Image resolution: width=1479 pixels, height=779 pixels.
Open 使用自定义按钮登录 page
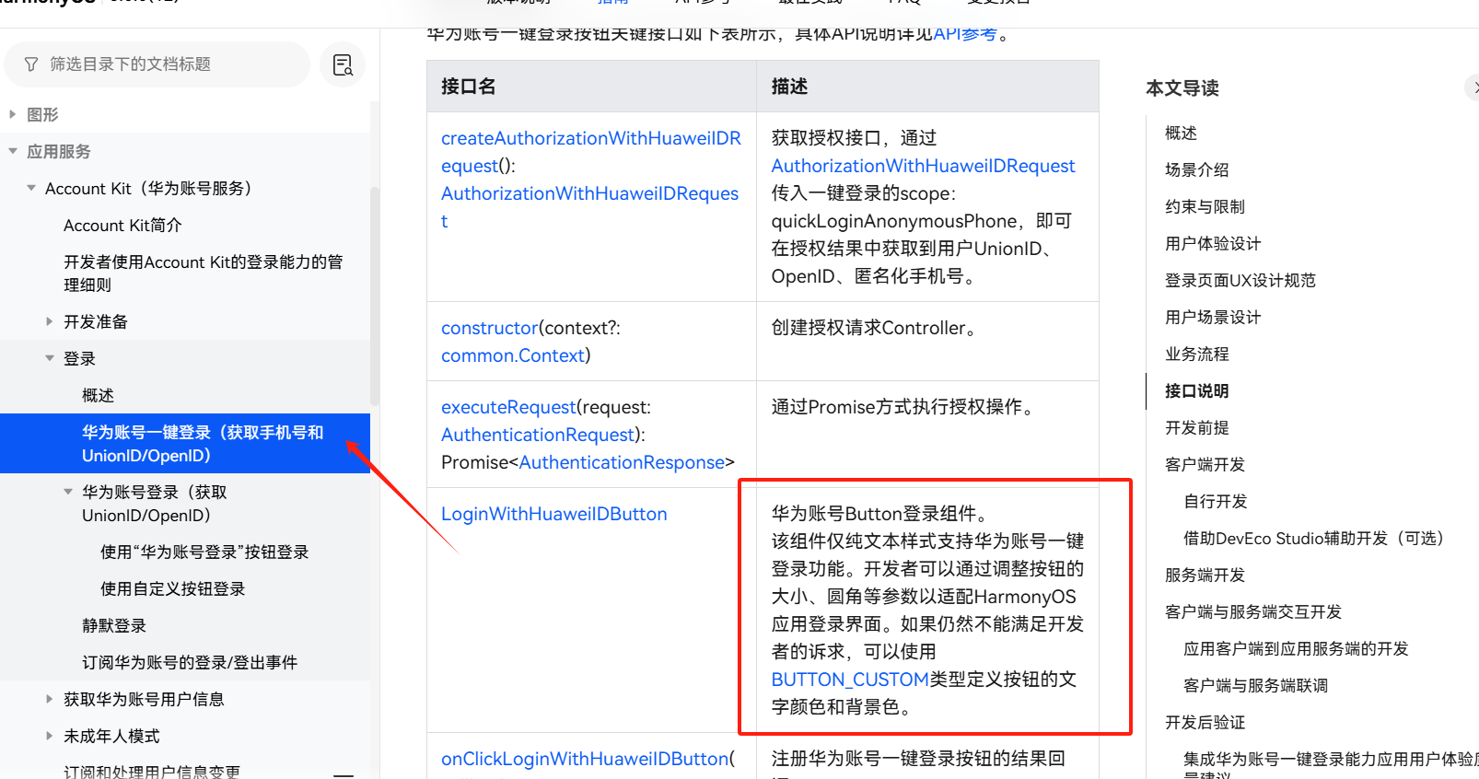pyautogui.click(x=173, y=588)
